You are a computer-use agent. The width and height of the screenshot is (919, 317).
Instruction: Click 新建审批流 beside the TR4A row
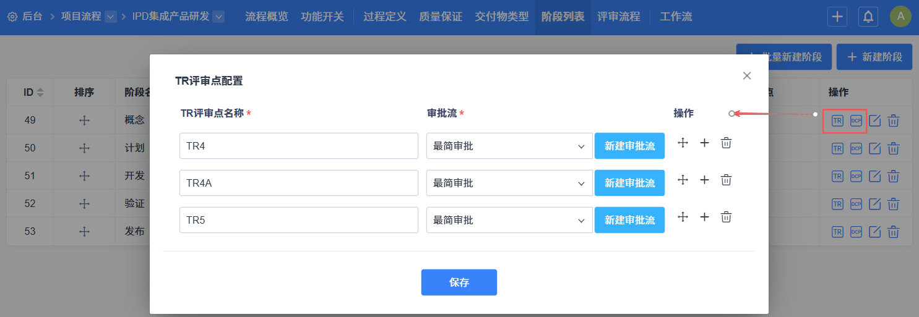tap(629, 184)
